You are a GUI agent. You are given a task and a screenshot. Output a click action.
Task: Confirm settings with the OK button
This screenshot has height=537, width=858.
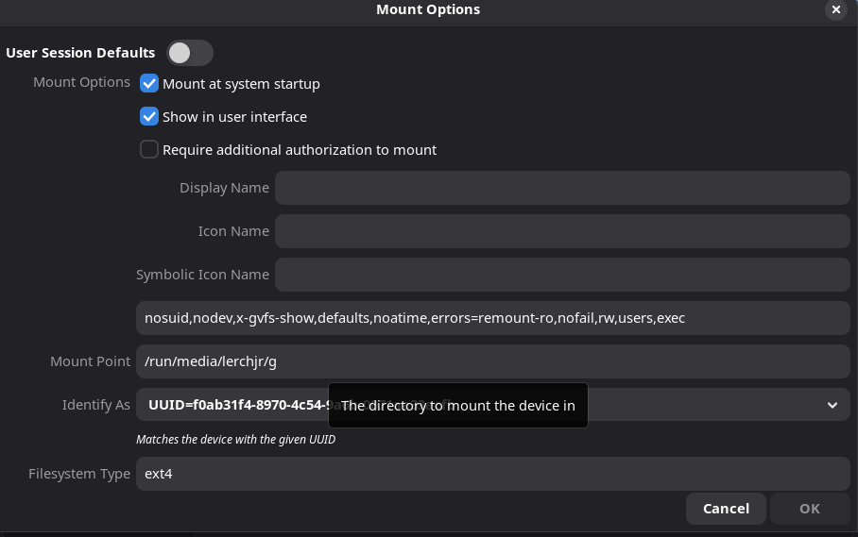(x=810, y=509)
